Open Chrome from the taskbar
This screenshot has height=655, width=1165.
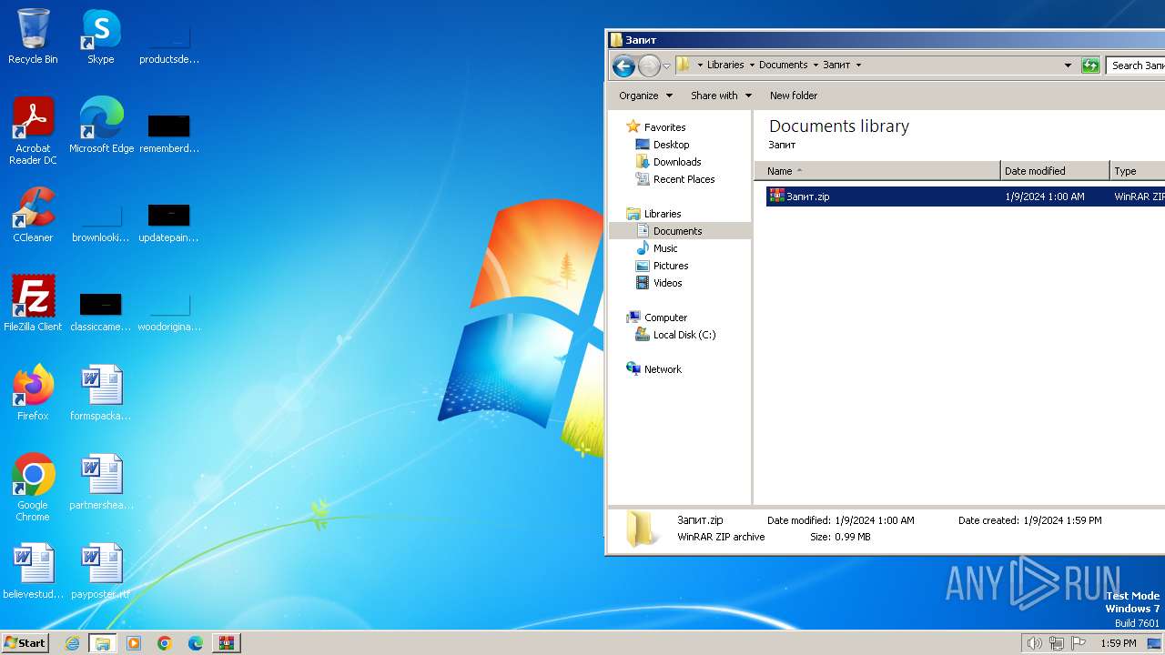click(165, 643)
